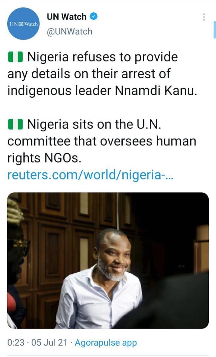Tap the UN Watch display name

(x=67, y=17)
